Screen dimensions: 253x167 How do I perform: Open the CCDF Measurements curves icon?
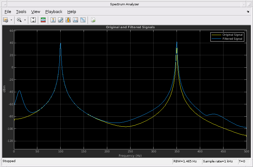click(83, 20)
